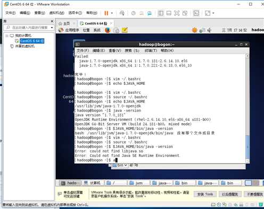264x209 pixels.
Task: Switch to Unity mode via toolbar icon
Action: coord(185,13)
